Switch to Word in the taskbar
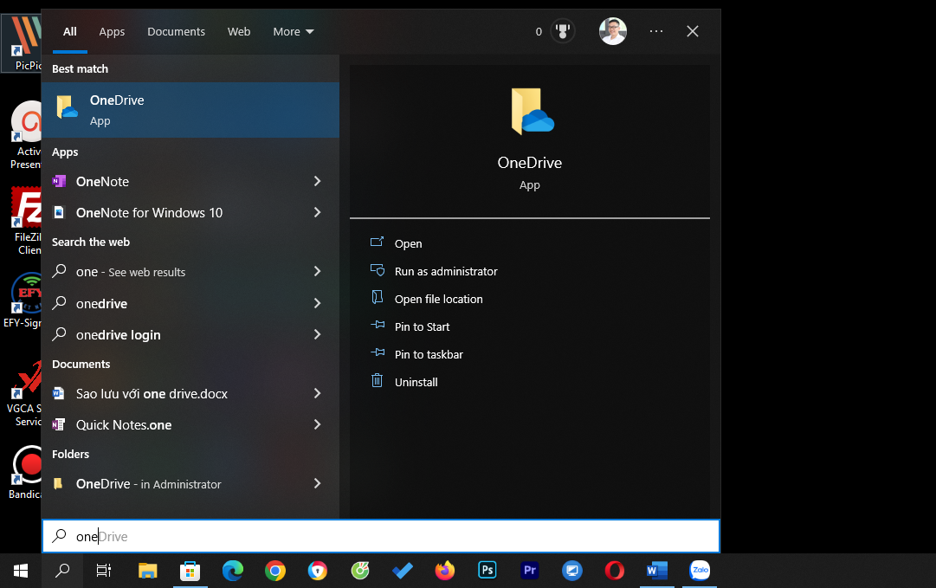Viewport: 936px width, 588px height. (656, 571)
